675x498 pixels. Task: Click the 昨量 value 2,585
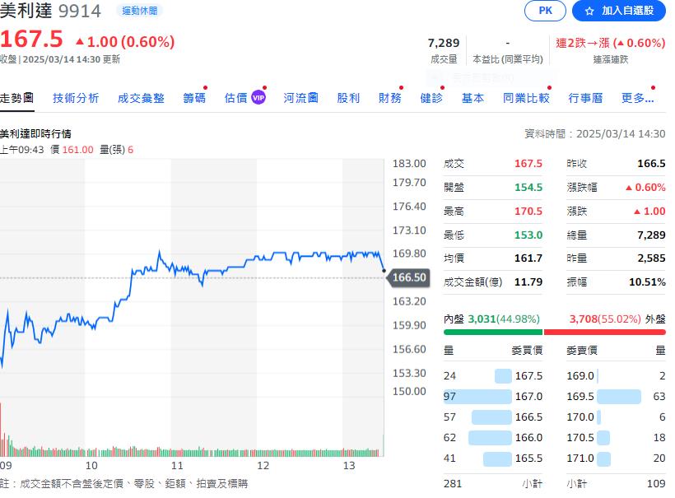pyautogui.click(x=651, y=258)
